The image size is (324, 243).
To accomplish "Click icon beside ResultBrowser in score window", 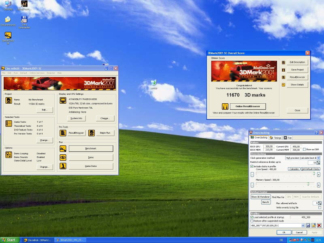I will click(x=283, y=77).
